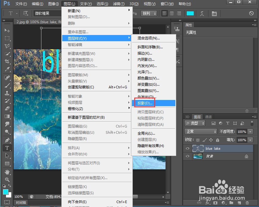Click the foreground color swatch

coord(5,192)
